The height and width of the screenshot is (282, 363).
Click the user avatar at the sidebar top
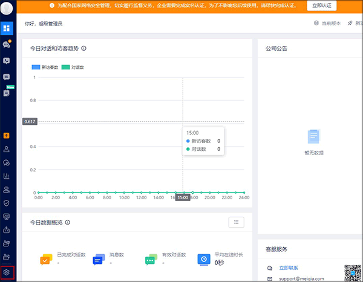(x=7, y=8)
